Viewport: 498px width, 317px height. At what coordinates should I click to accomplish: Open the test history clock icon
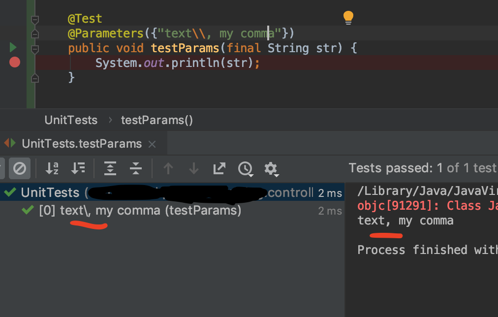click(x=246, y=168)
